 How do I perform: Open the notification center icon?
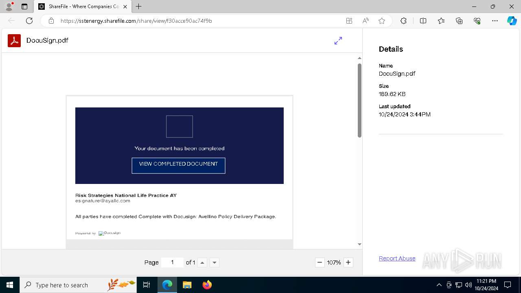[x=508, y=285]
